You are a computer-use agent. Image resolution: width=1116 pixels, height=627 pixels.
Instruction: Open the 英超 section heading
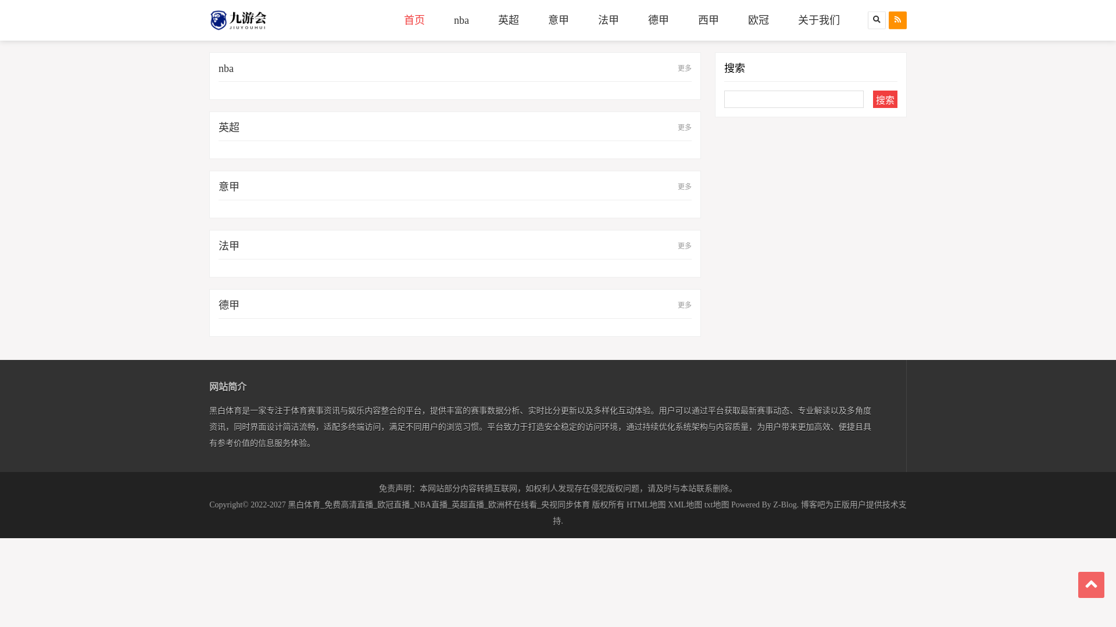click(x=229, y=128)
